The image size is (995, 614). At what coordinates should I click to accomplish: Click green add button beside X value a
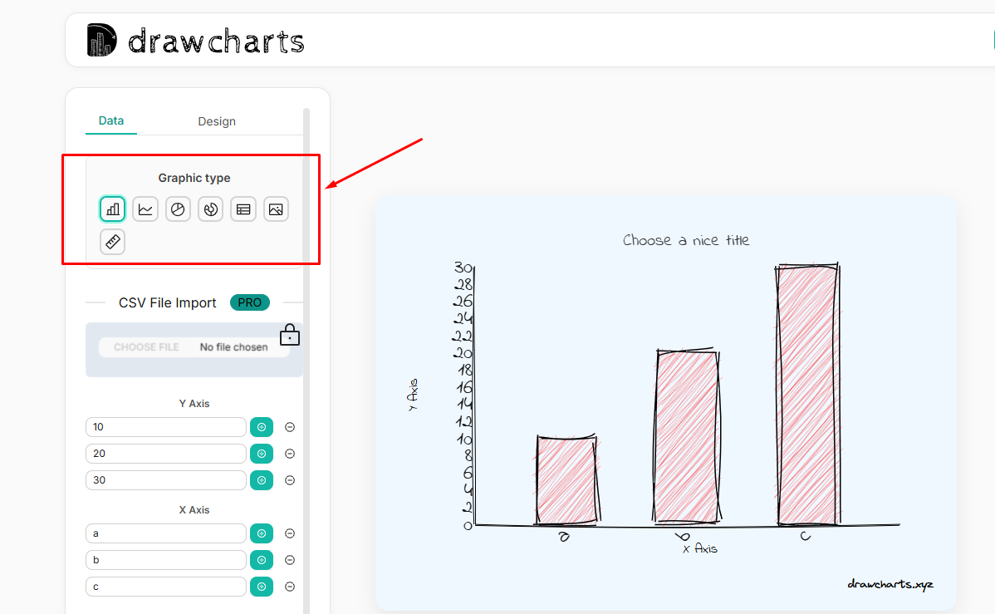click(x=262, y=534)
